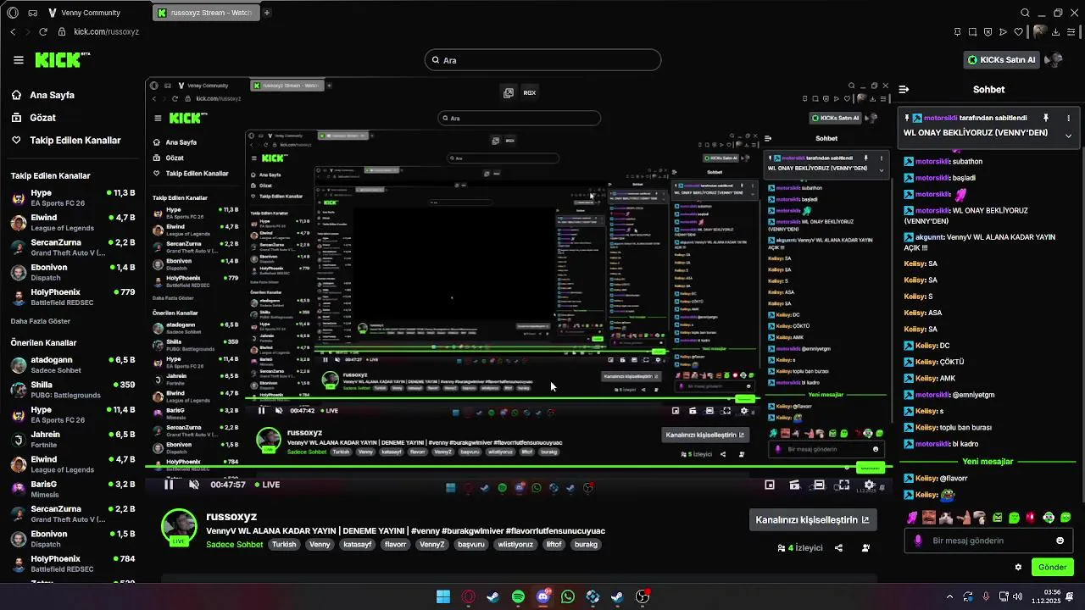Click the russoxyz channel avatar
This screenshot has height=610, width=1085.
click(180, 528)
